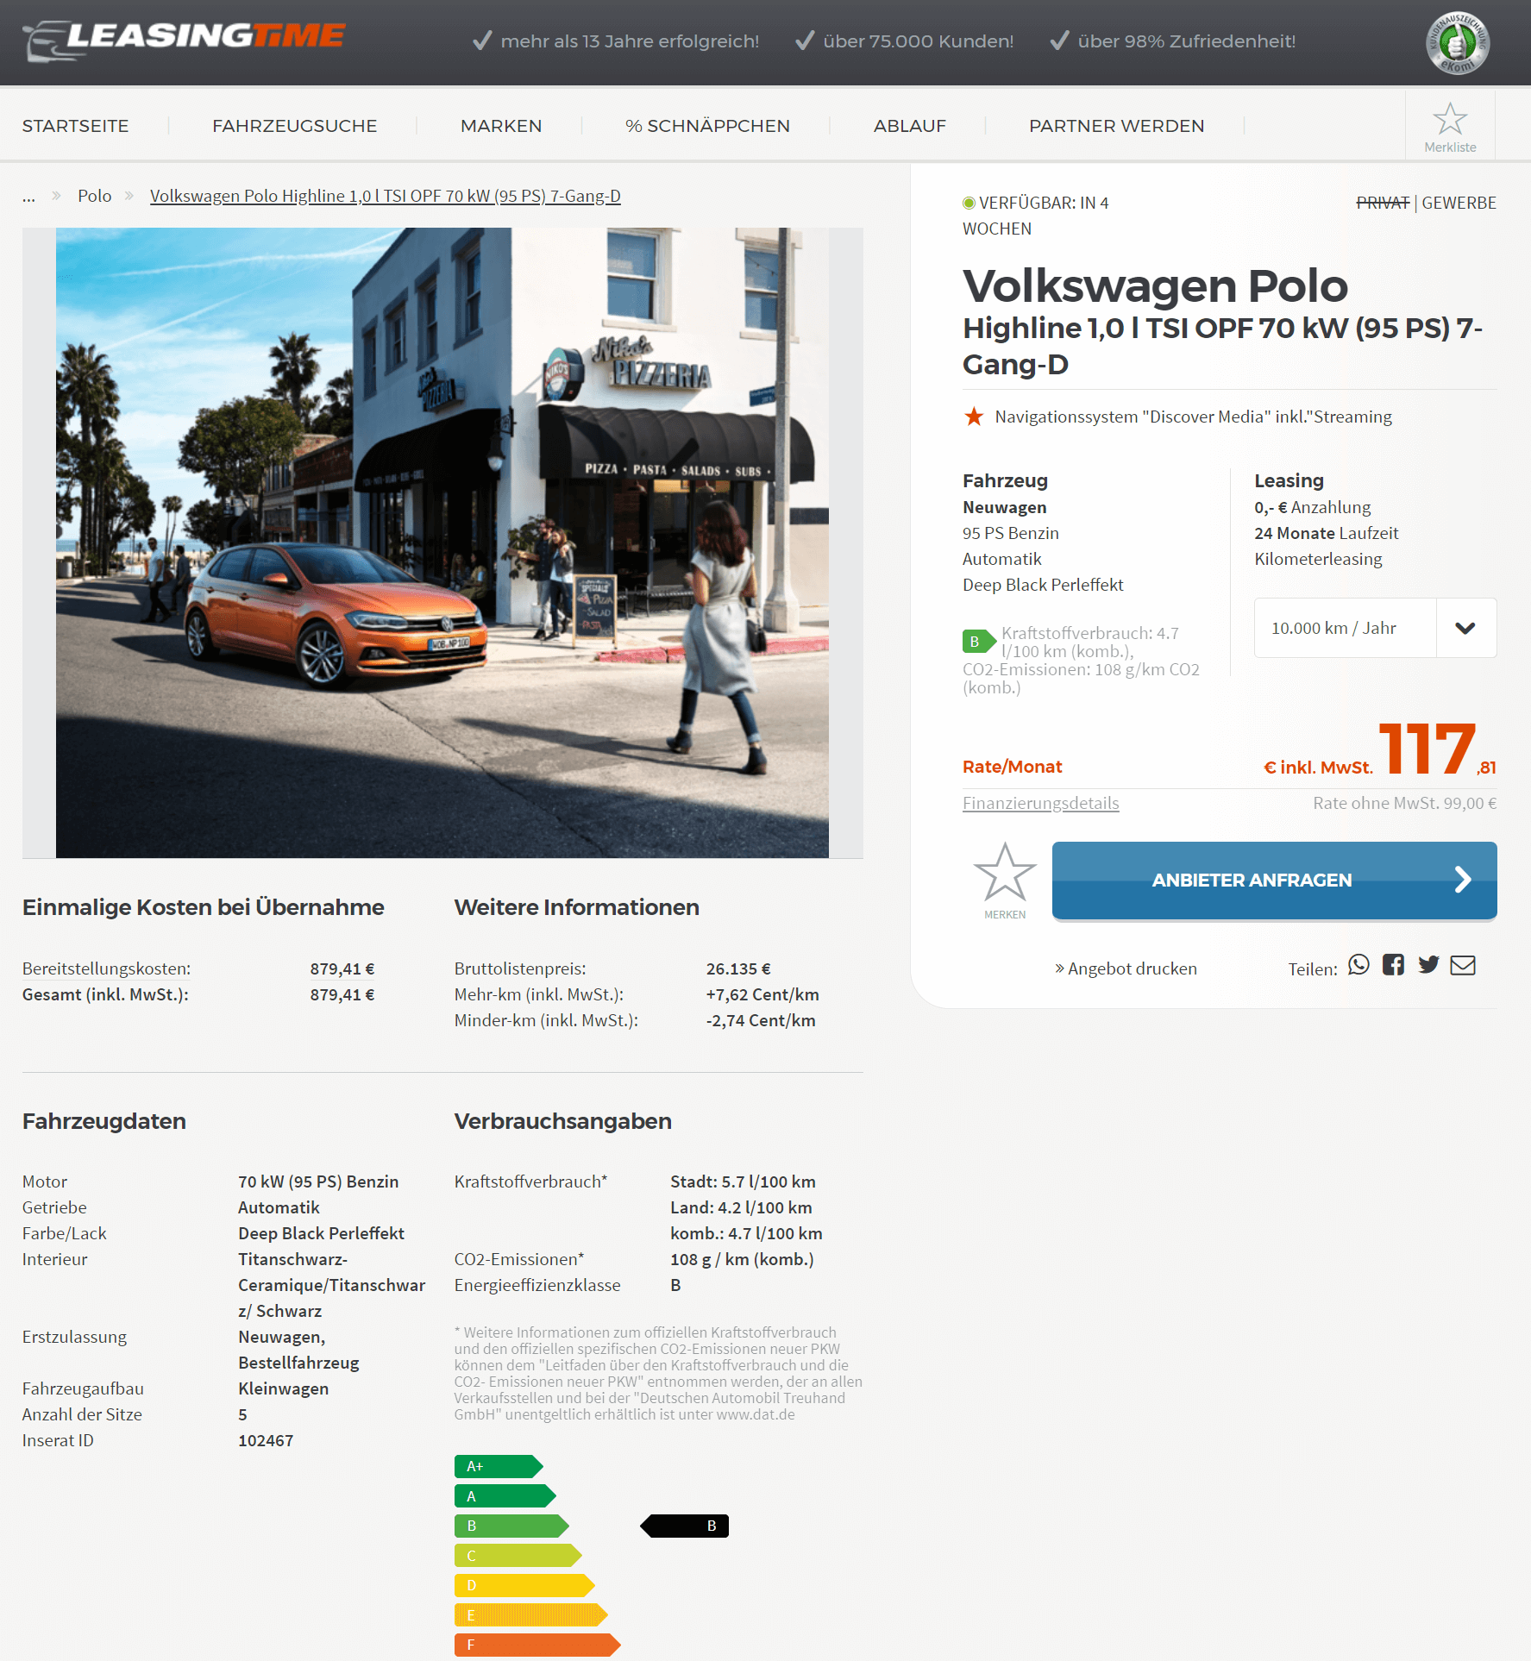Share offer by email envelope icon
This screenshot has height=1661, width=1531.
tap(1463, 965)
